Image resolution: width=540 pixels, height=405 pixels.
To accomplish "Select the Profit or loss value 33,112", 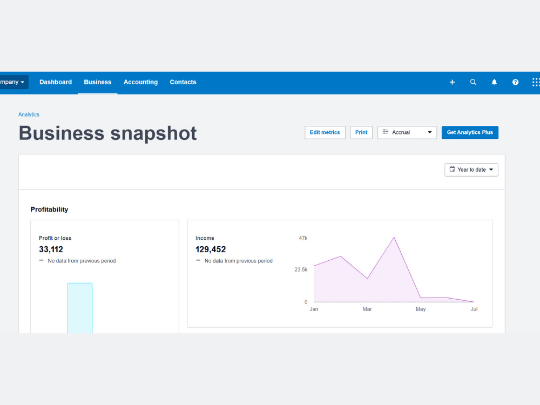I will tap(51, 249).
